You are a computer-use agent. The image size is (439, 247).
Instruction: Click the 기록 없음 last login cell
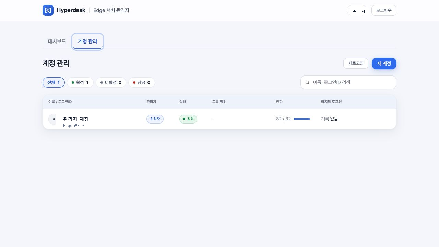click(330, 119)
